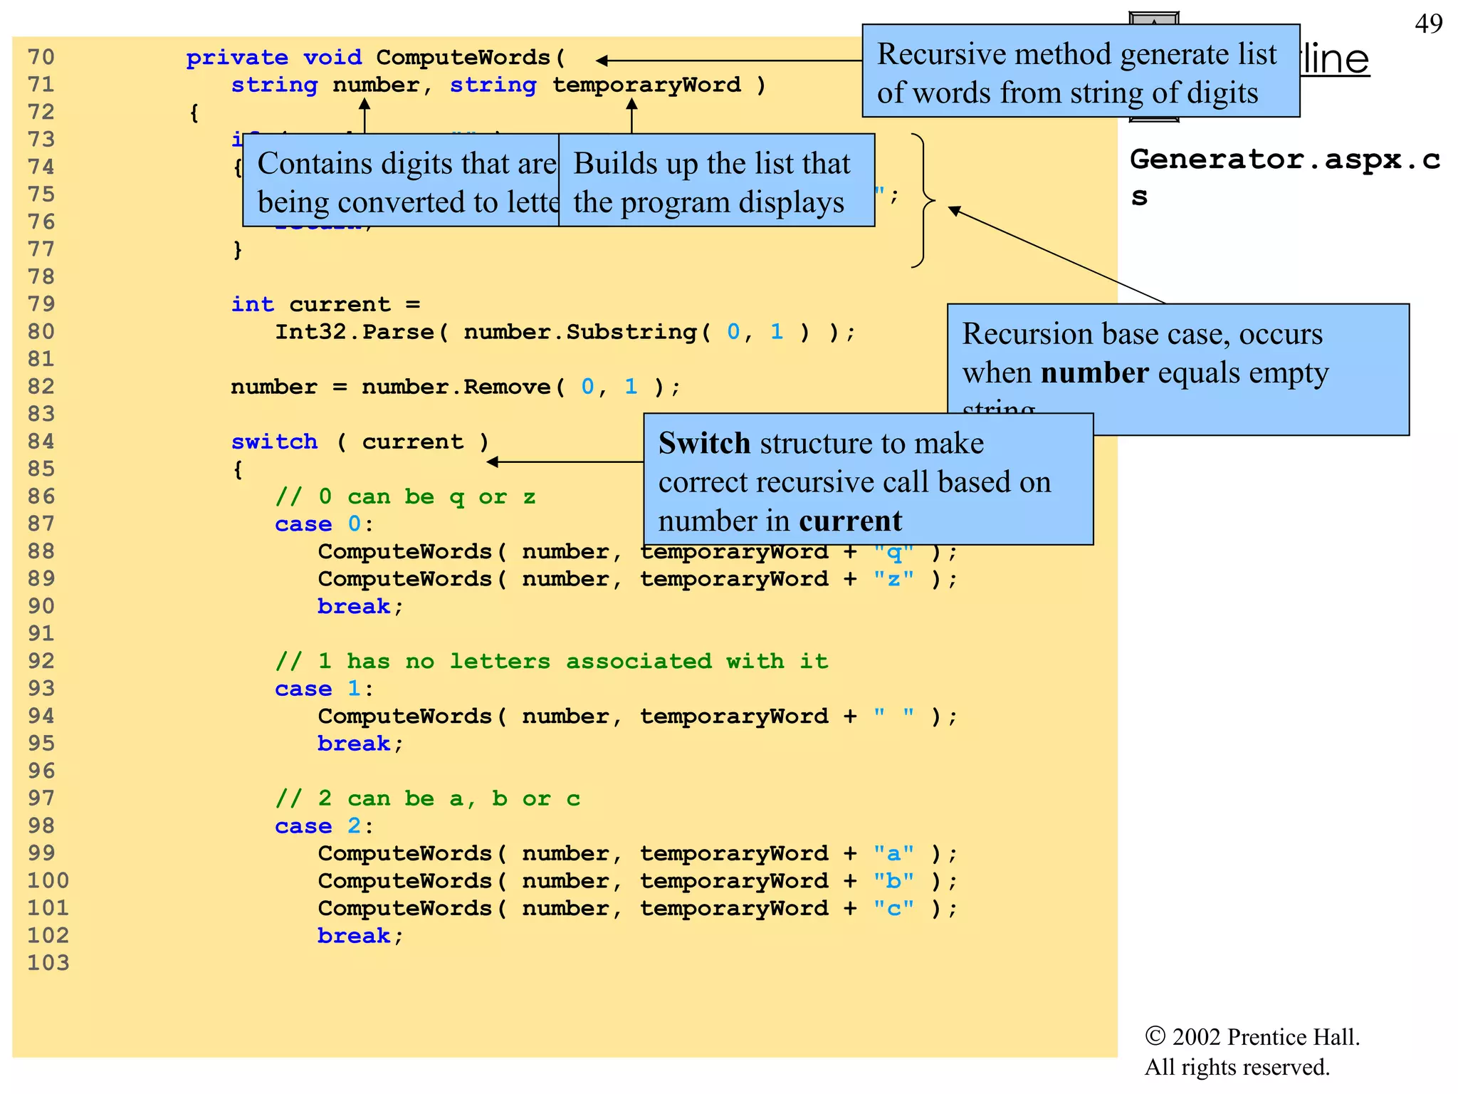This screenshot has width=1458, height=1094.
Task: Click the 'private void ComputeWords(' code line
Action: (x=376, y=58)
